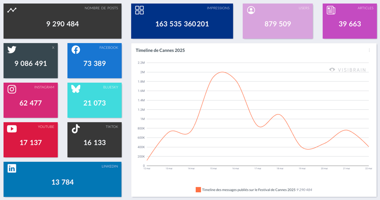
Task: Click the 16 133 TikTok value
Action: click(95, 143)
